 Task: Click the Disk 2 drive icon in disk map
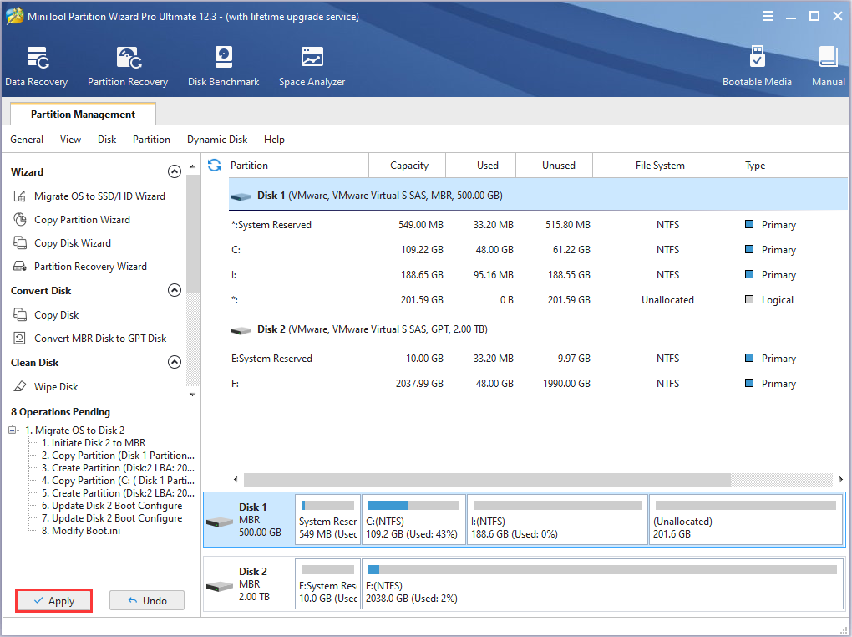[220, 587]
